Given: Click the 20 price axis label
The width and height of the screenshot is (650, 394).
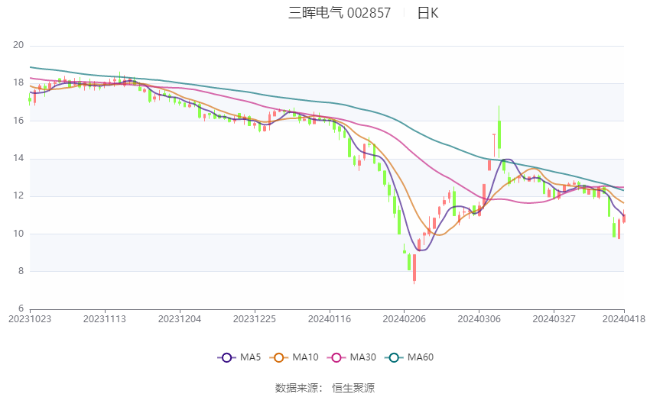Looking at the screenshot, I should coord(18,45).
